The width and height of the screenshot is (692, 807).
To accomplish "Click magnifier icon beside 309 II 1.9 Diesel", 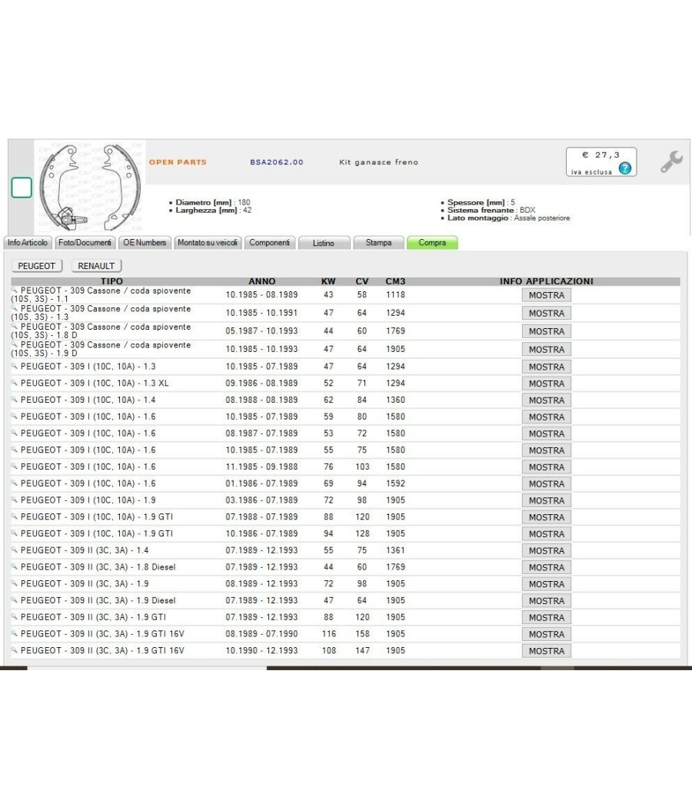I will (x=15, y=600).
